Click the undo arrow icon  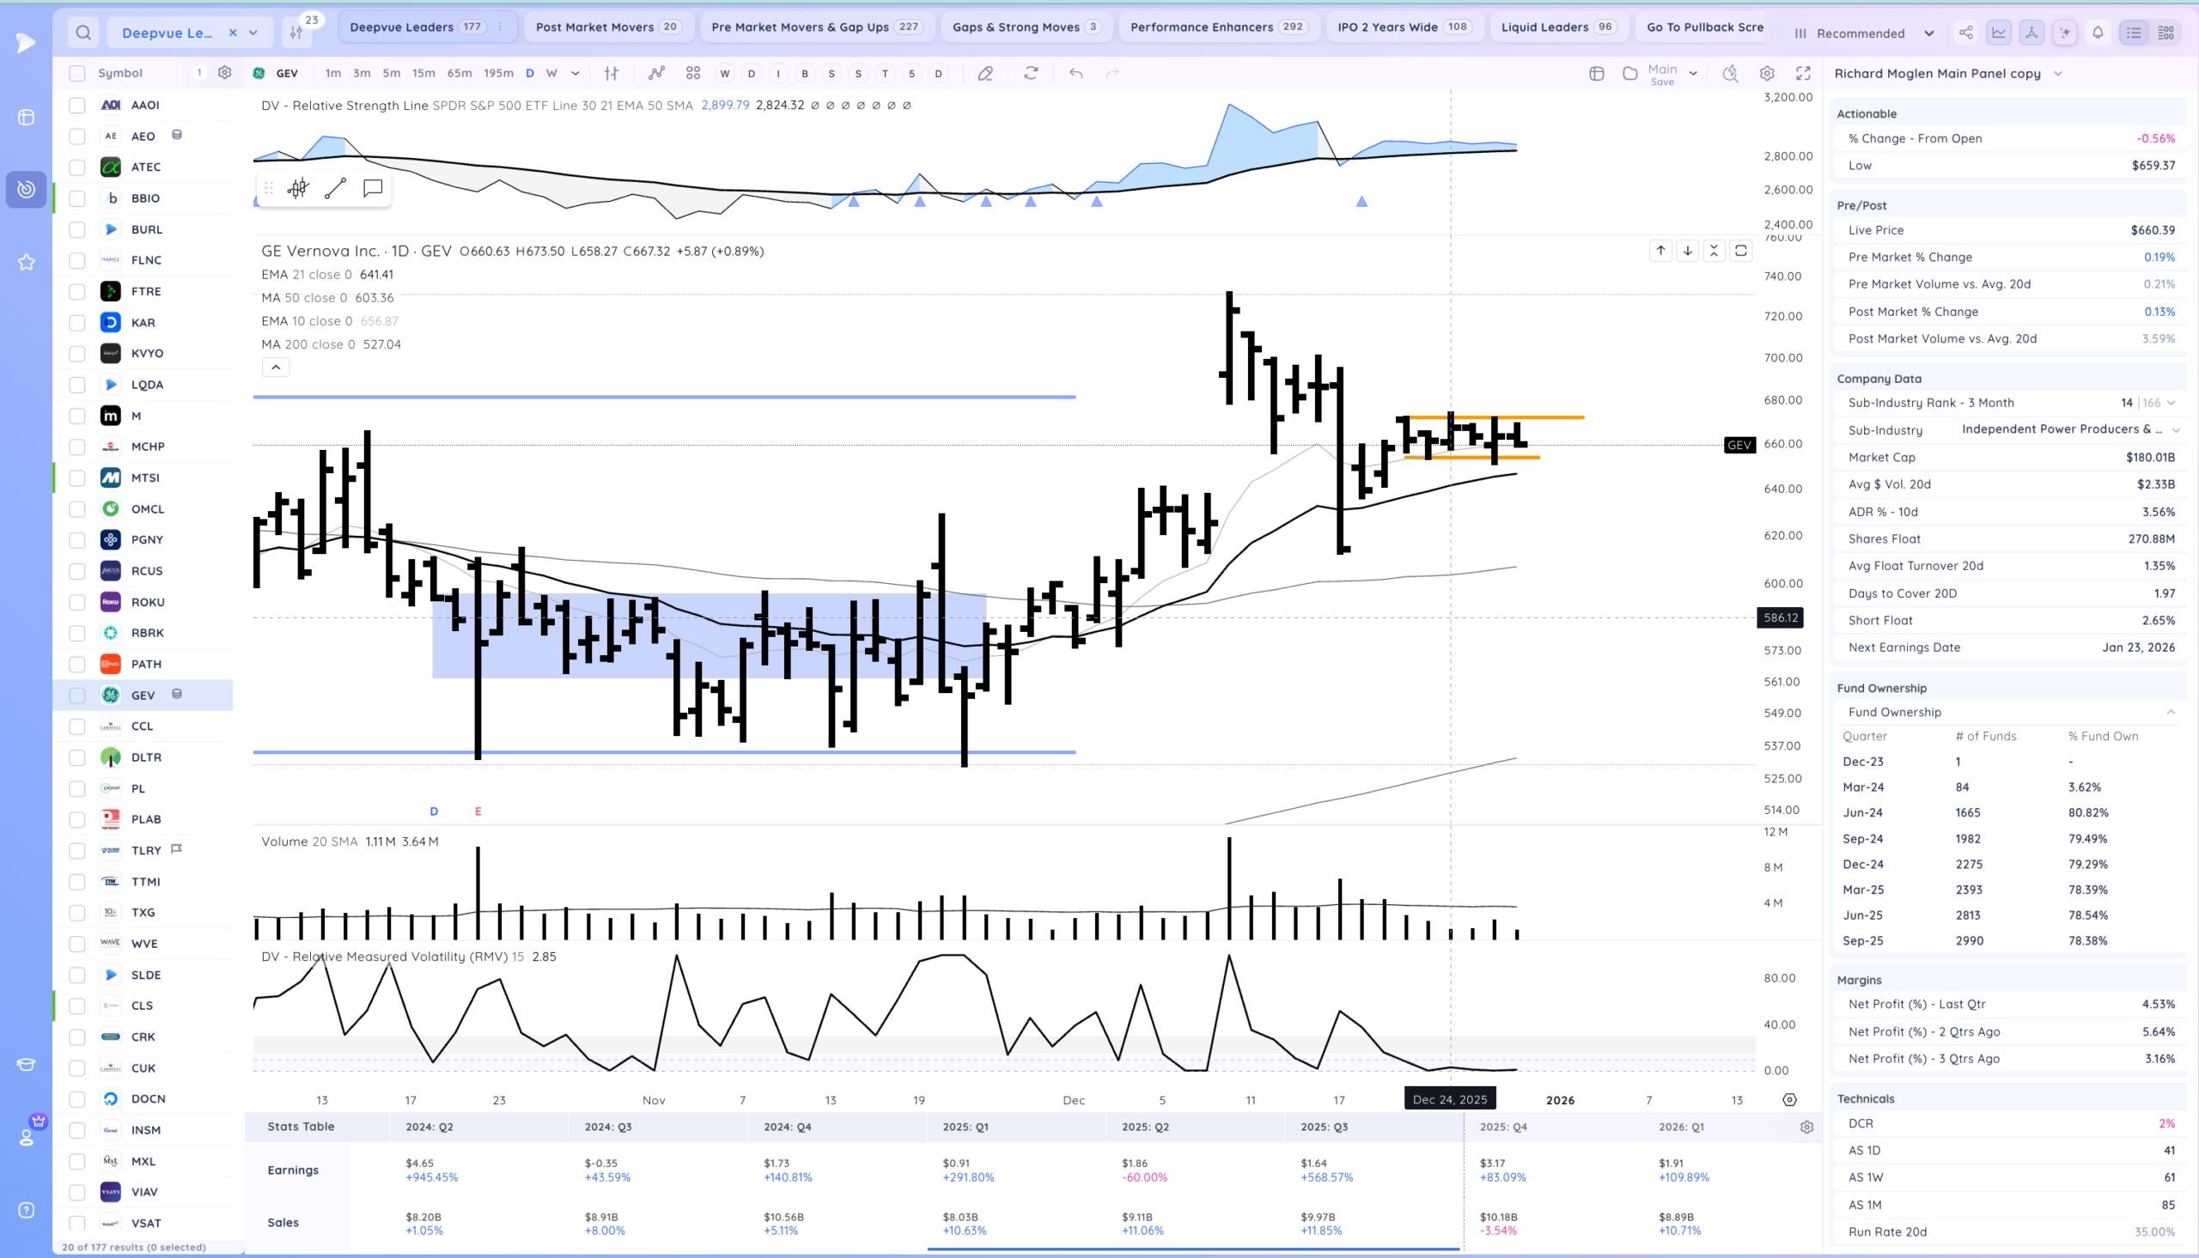(1075, 74)
